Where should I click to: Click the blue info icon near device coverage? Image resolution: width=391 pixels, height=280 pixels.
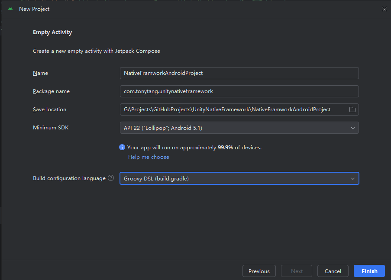[x=122, y=147]
